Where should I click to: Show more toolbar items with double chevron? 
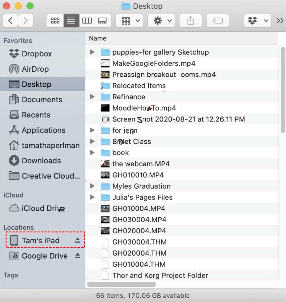[280, 21]
